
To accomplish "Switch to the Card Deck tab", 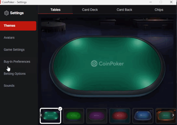I will point(90,10).
